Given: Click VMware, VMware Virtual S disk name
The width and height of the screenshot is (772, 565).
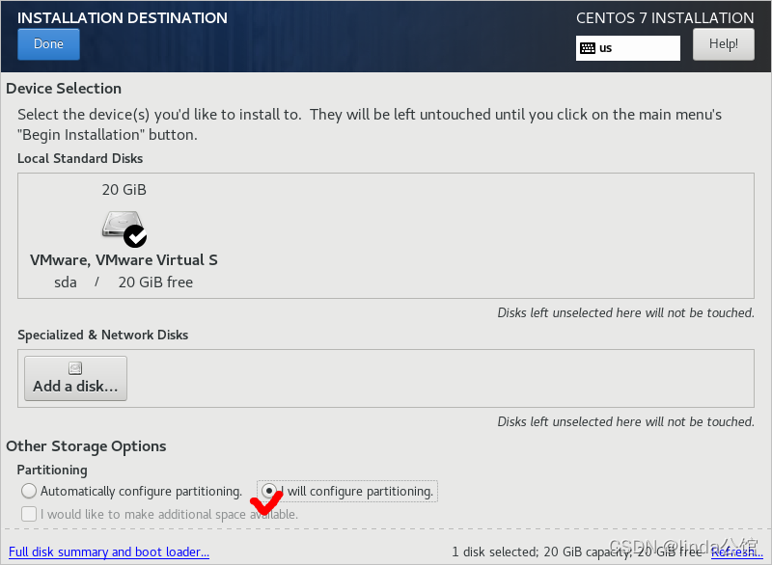Looking at the screenshot, I should pyautogui.click(x=124, y=259).
